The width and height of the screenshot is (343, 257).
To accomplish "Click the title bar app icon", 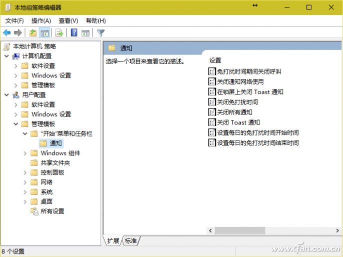I will click(8, 7).
